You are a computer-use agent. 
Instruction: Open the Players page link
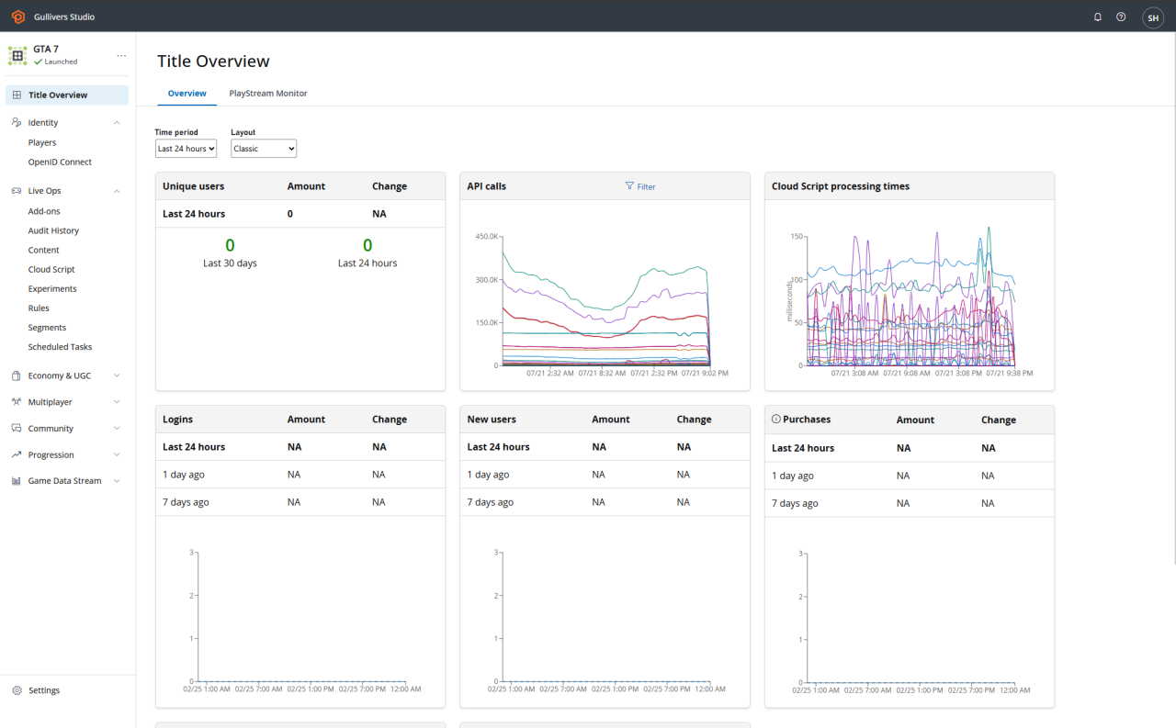(42, 142)
